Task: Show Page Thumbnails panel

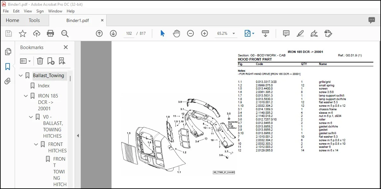Action: coord(8,51)
